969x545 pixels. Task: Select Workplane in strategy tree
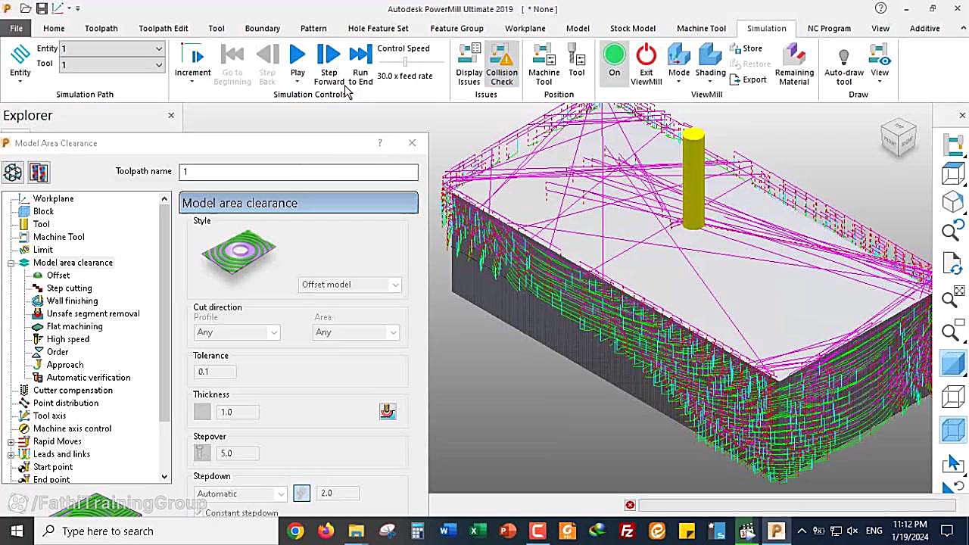(53, 198)
